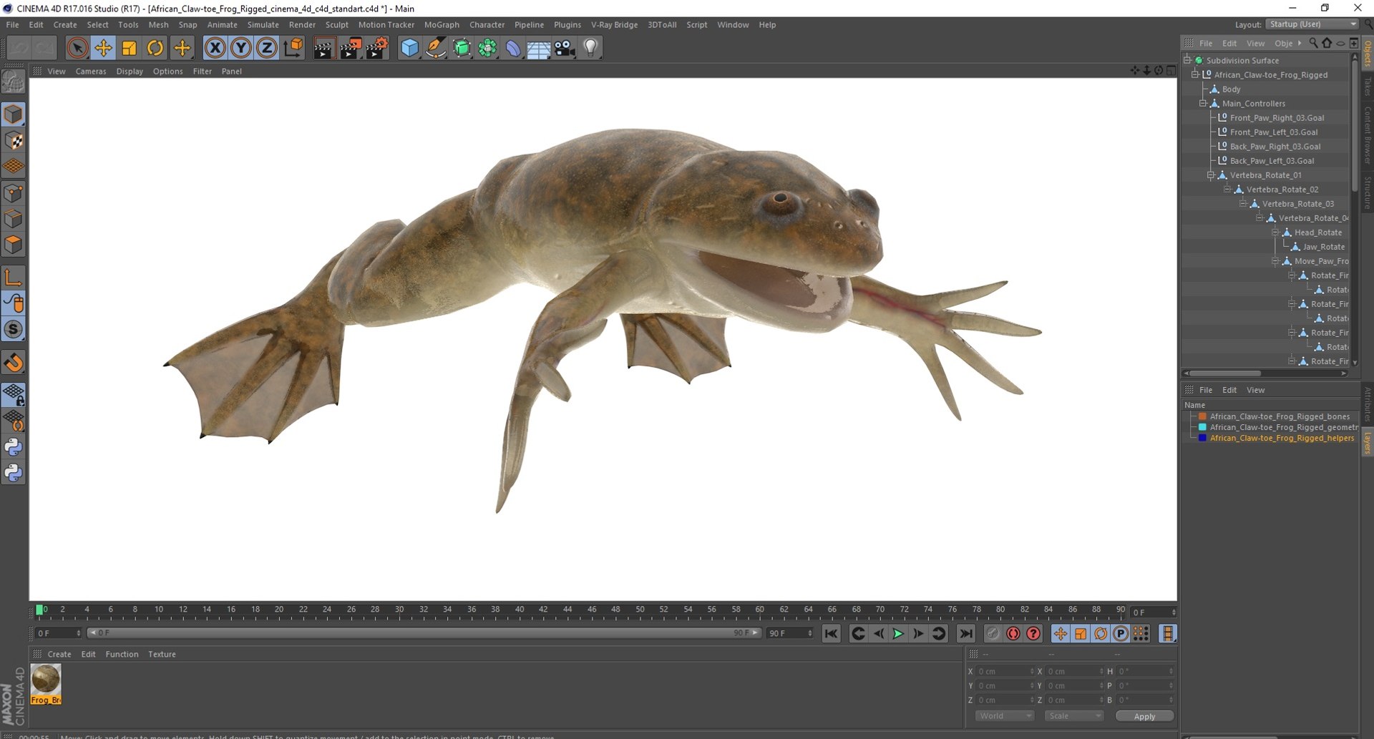Render the active view
This screenshot has height=739, width=1374.
pos(323,48)
